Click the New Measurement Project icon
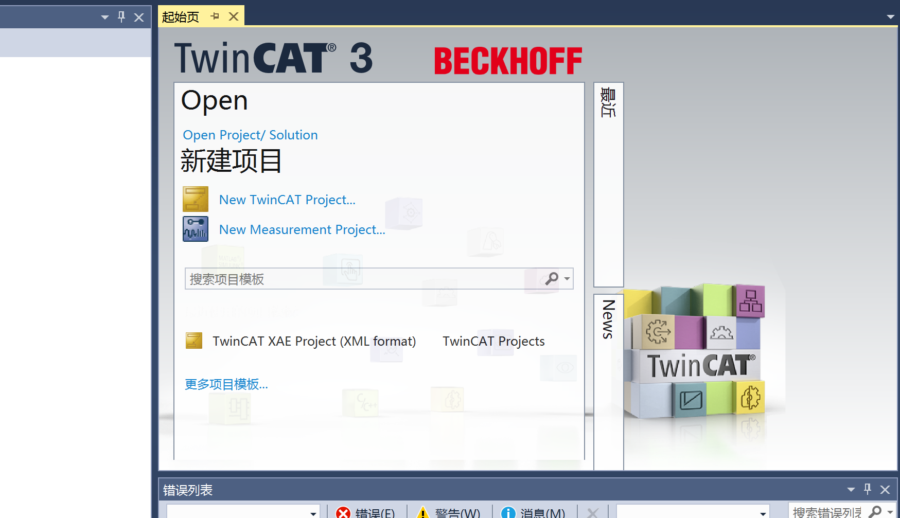 (195, 229)
